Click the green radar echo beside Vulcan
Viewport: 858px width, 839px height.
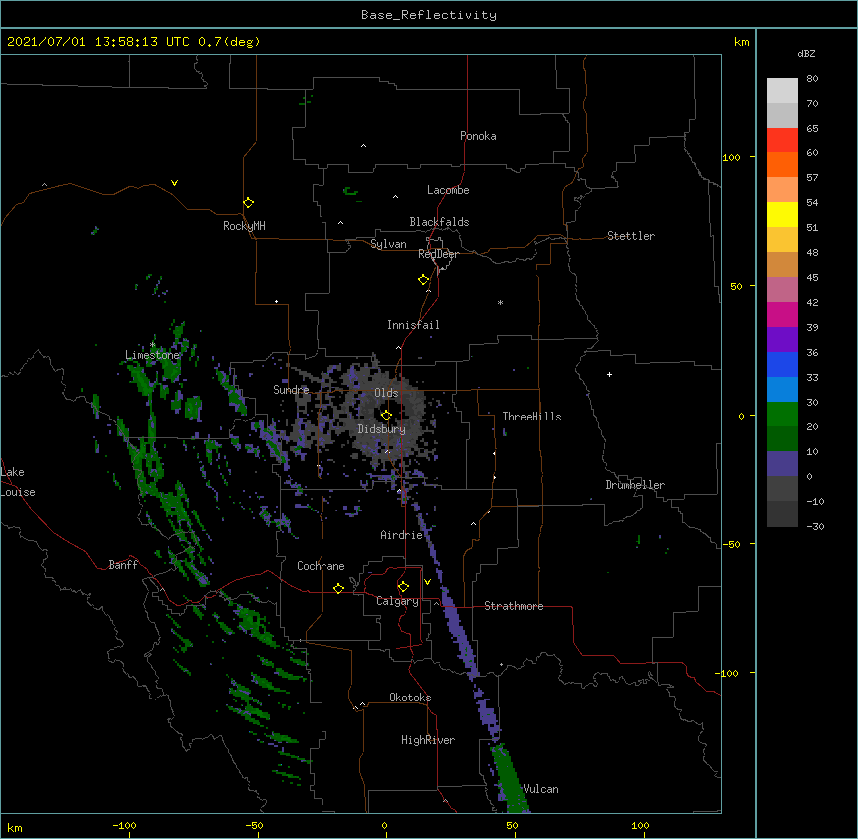click(x=508, y=777)
